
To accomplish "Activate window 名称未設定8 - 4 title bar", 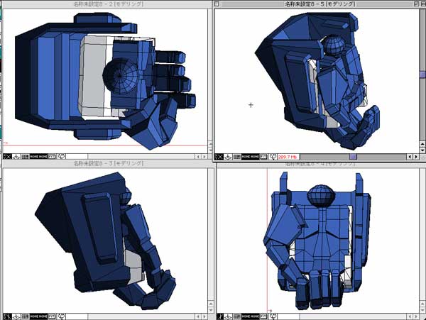I will [x=321, y=164].
